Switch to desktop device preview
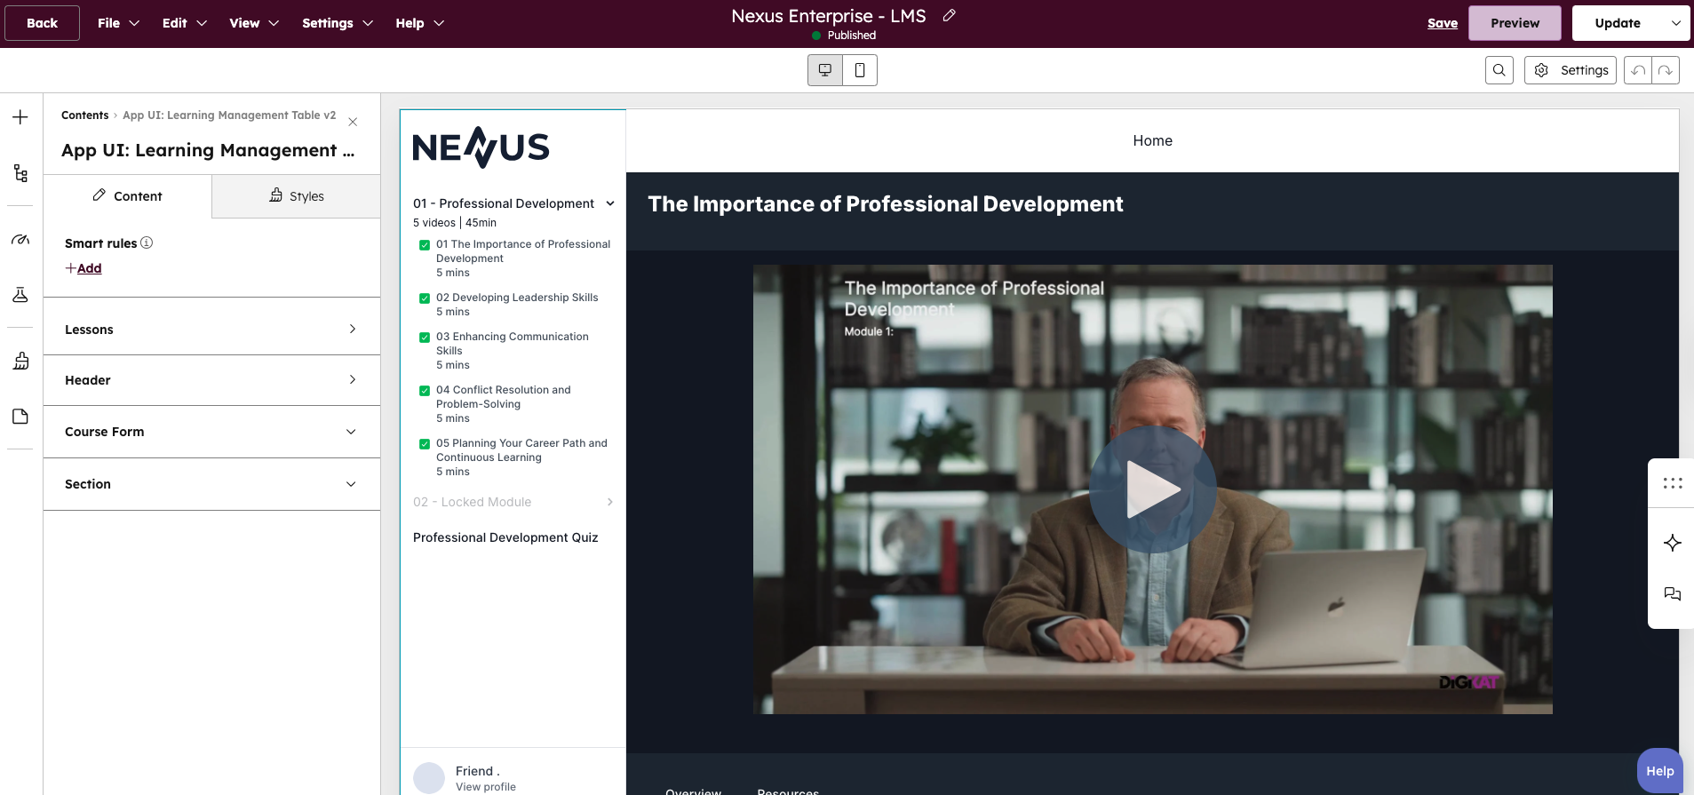1694x795 pixels. 825,70
